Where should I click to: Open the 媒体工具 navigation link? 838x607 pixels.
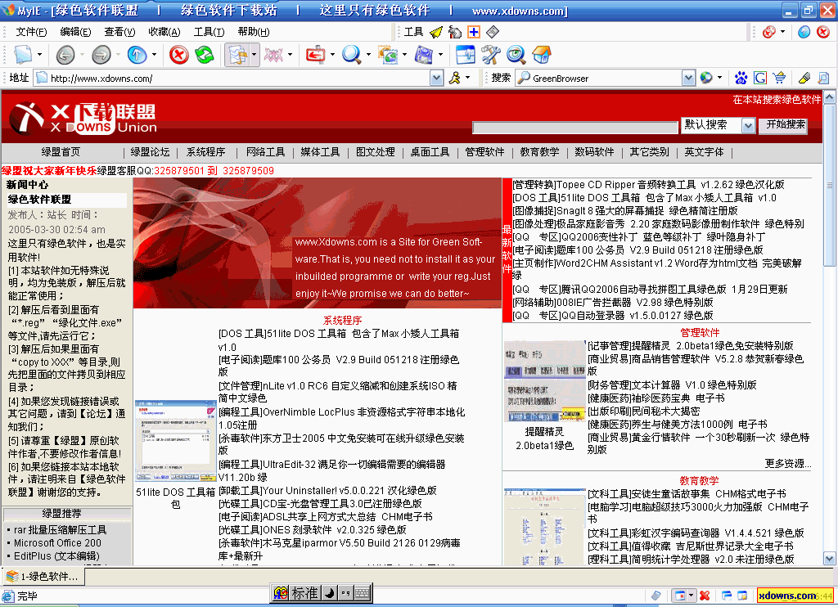tap(320, 152)
